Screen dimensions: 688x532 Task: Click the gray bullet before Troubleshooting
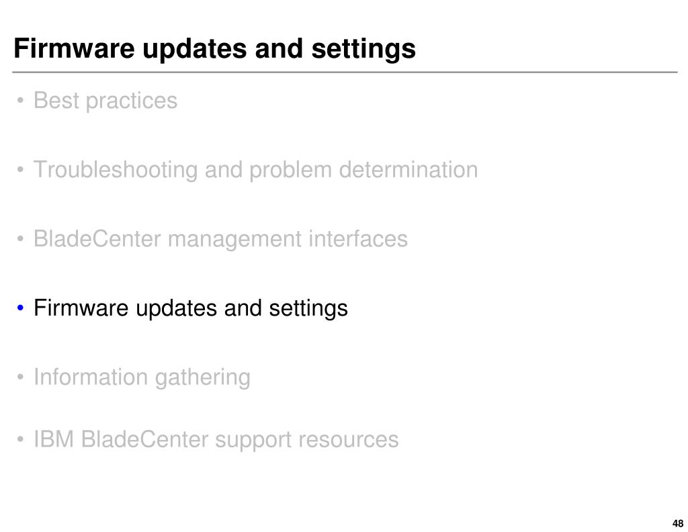pyautogui.click(x=20, y=169)
